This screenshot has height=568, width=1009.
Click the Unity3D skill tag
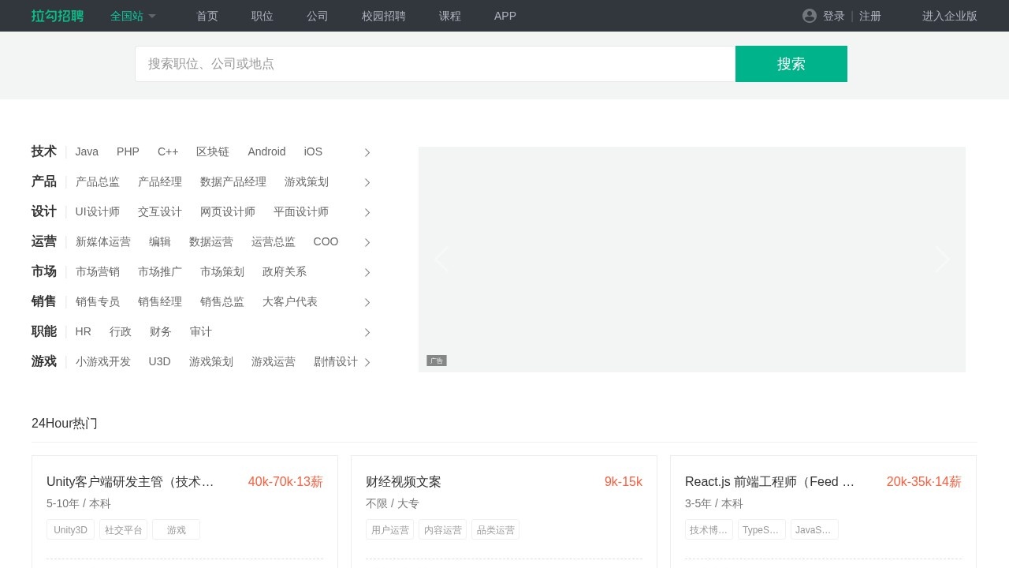(x=70, y=529)
